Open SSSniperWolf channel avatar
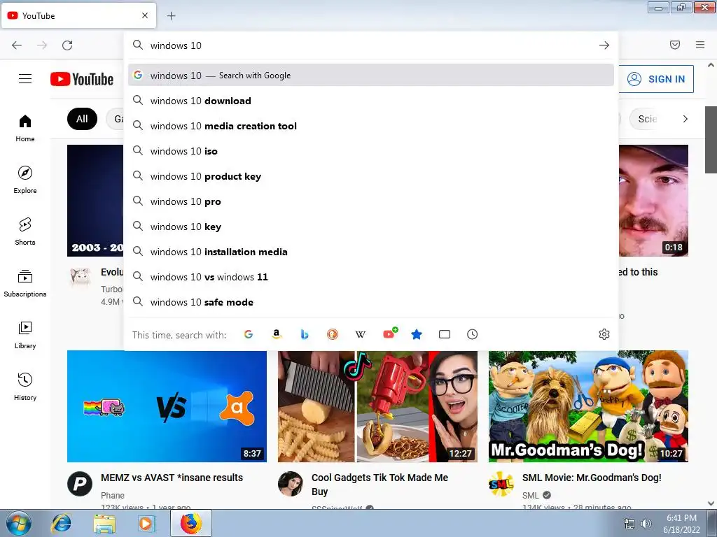This screenshot has width=717, height=537. pos(291,484)
